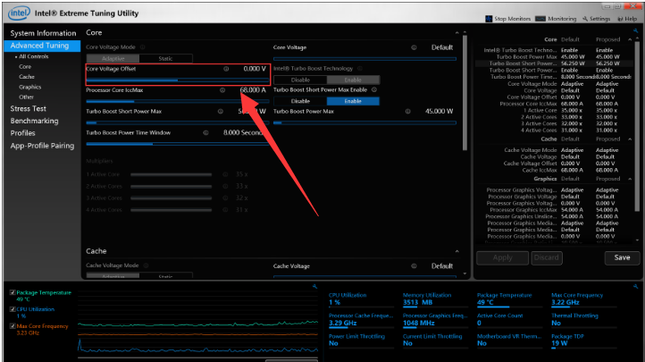Viewport: 645px width, 362px height.
Task: Click the Processor Core IccMax slider
Action: coord(177,101)
